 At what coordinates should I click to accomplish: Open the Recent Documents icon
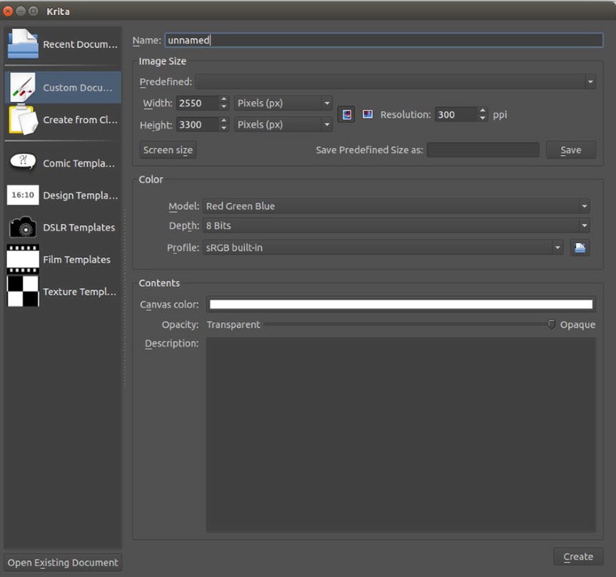coord(23,44)
